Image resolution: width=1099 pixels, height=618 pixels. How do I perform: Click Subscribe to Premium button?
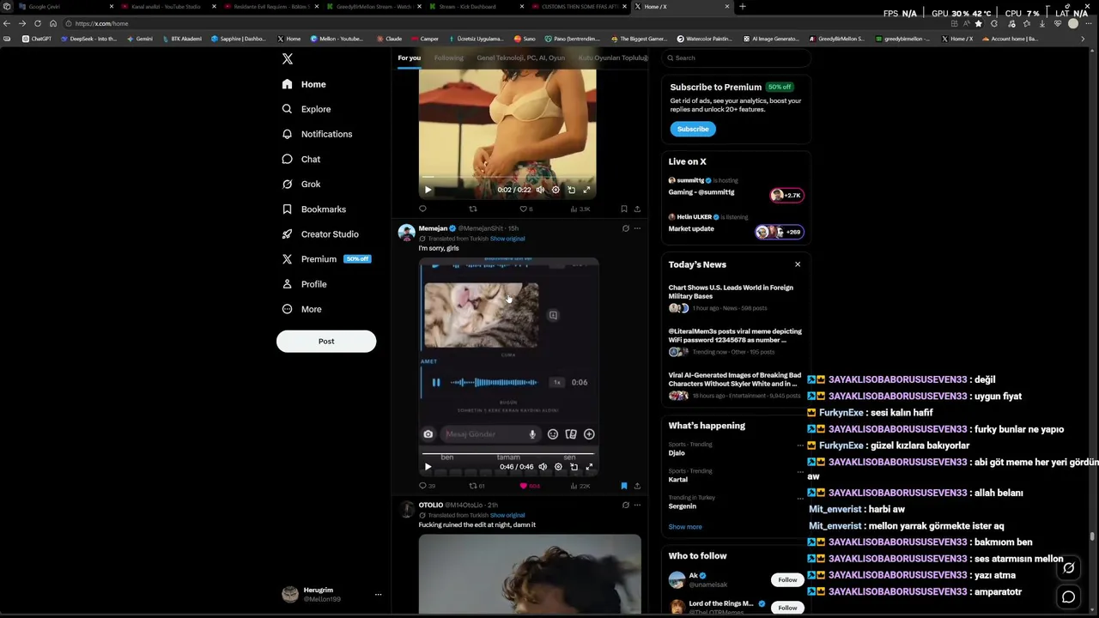[693, 129]
